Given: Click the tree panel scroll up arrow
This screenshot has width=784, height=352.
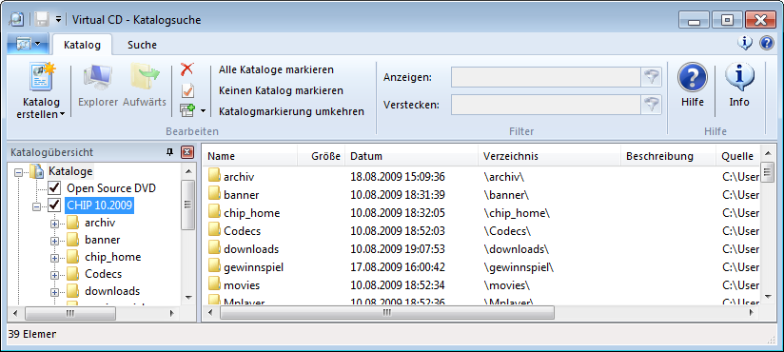Looking at the screenshot, I should coord(187,172).
